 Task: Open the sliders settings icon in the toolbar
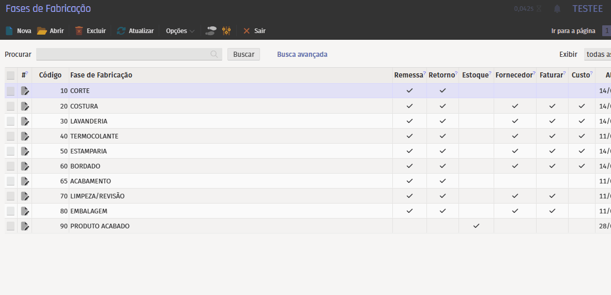point(226,31)
